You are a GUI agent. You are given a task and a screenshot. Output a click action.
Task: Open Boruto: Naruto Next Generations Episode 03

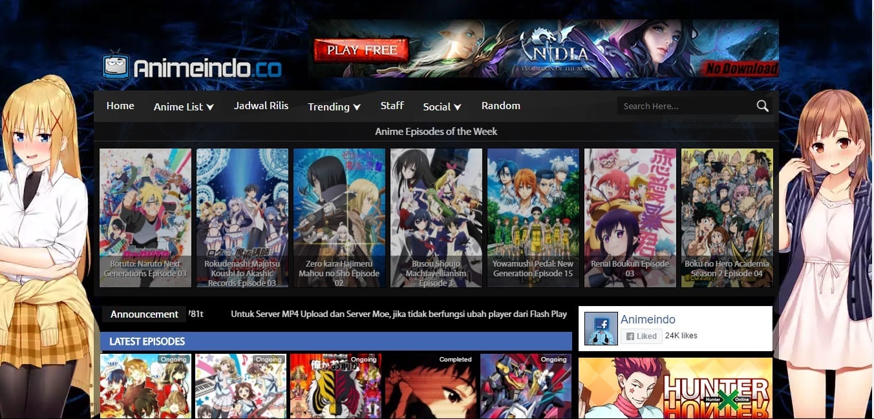pyautogui.click(x=145, y=218)
